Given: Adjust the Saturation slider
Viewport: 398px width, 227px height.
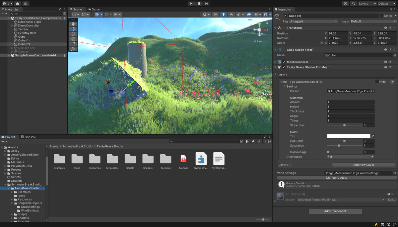Looking at the screenshot, I should click(x=344, y=146).
